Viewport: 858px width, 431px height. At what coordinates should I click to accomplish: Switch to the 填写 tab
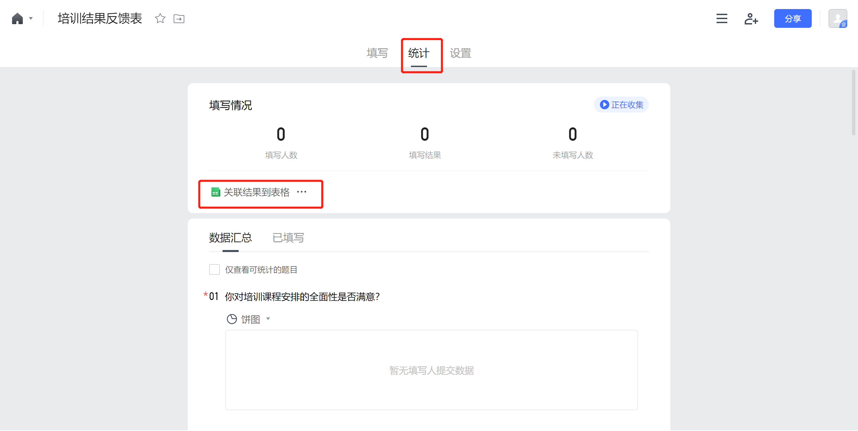coord(377,53)
